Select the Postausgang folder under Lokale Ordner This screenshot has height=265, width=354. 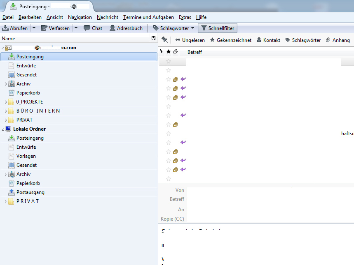click(30, 192)
